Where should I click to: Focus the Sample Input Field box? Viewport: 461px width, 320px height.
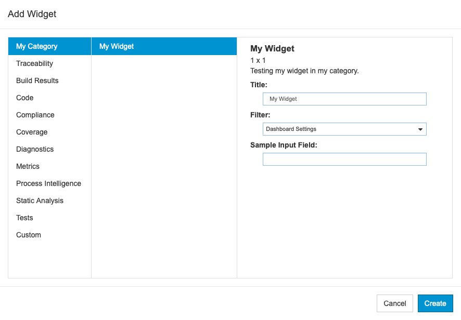[x=344, y=159]
